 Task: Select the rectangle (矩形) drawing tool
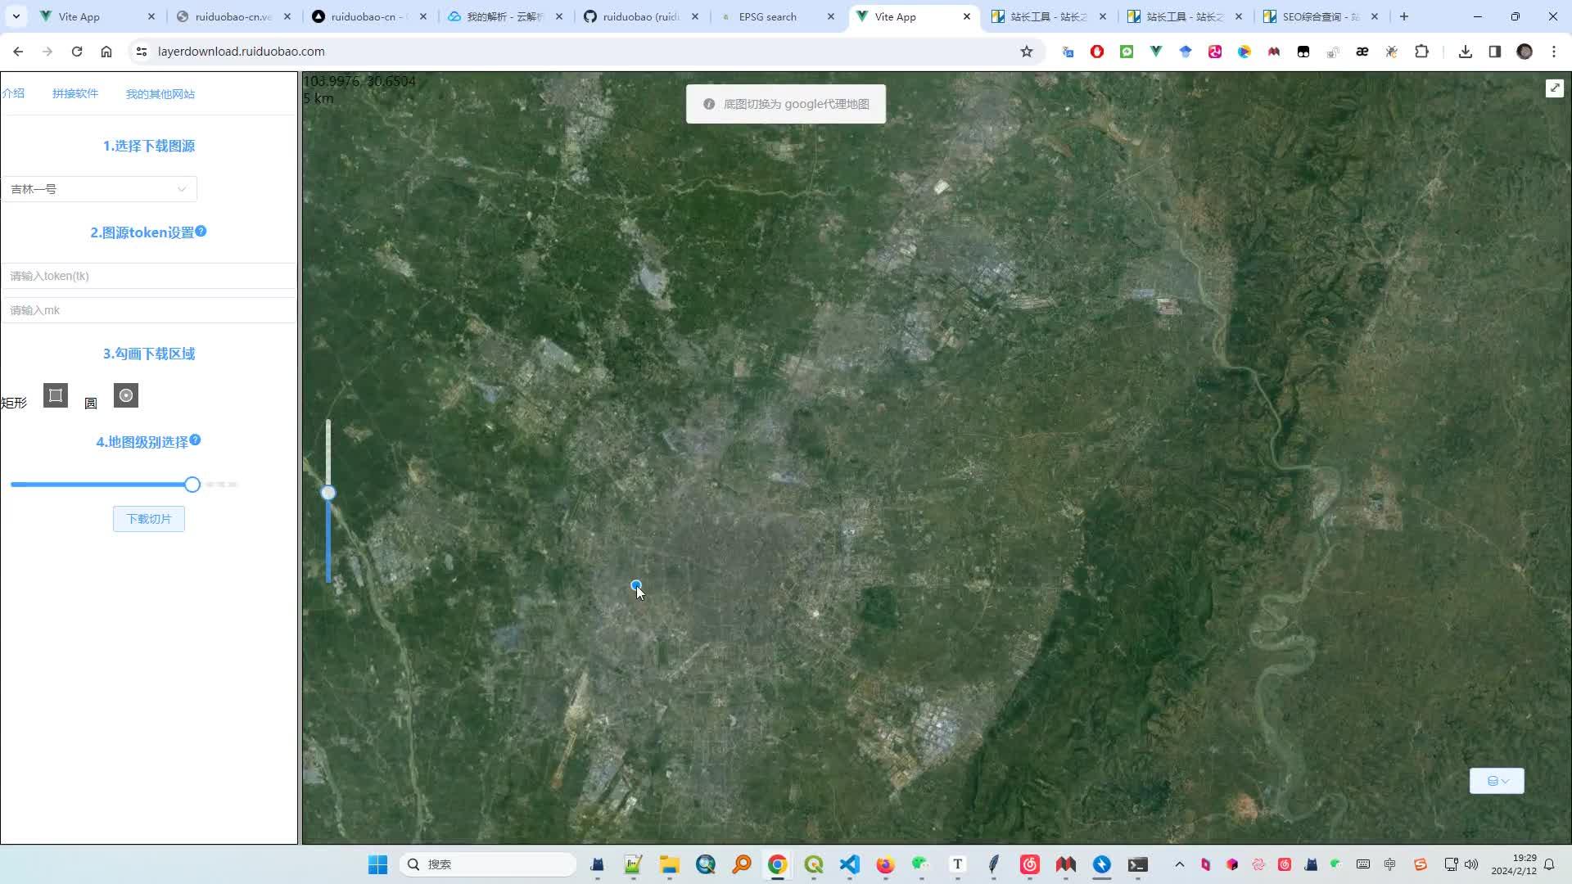55,395
